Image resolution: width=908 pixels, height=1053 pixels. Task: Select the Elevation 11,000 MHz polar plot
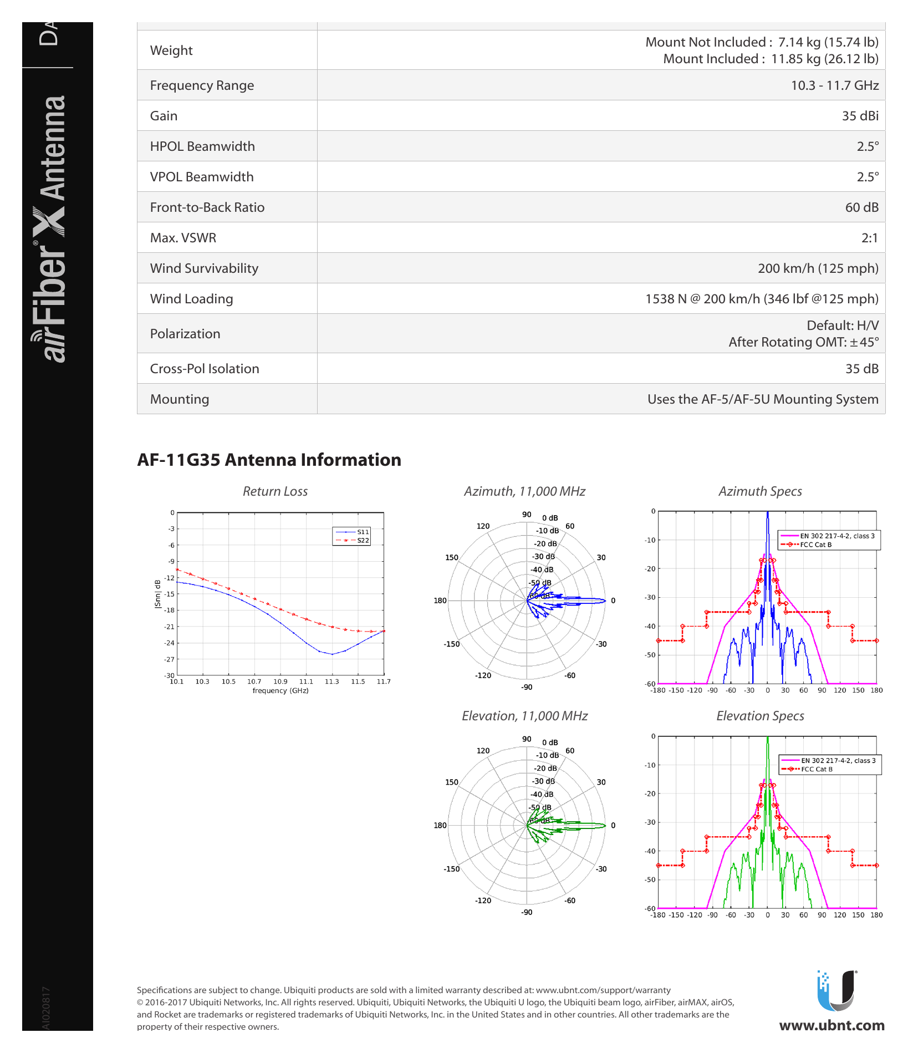click(x=526, y=825)
